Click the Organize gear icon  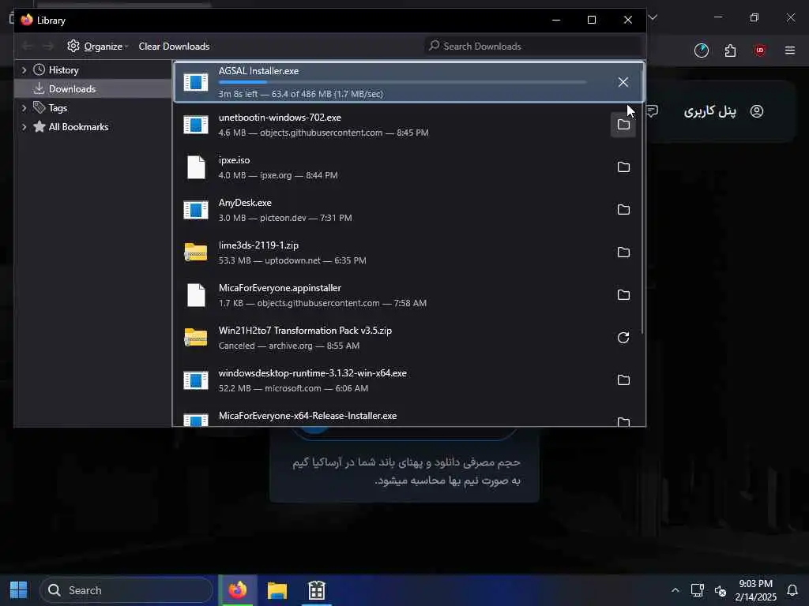tap(73, 46)
